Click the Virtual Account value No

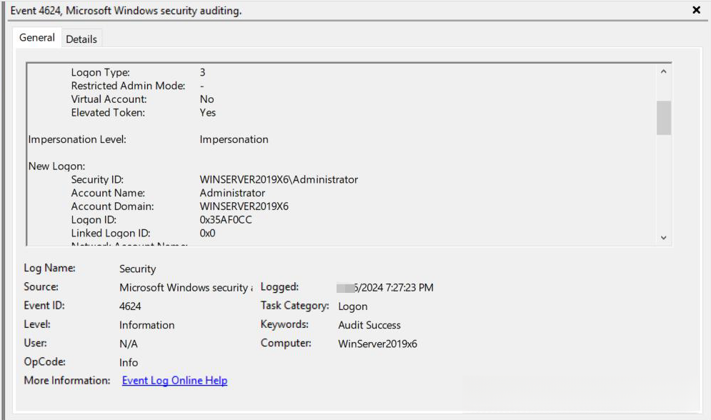pyautogui.click(x=207, y=99)
